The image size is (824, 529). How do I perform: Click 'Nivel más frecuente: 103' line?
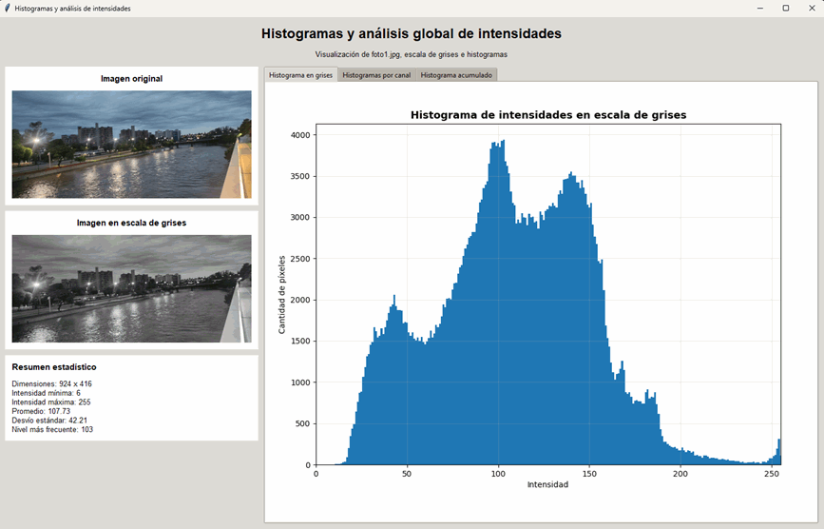point(52,430)
